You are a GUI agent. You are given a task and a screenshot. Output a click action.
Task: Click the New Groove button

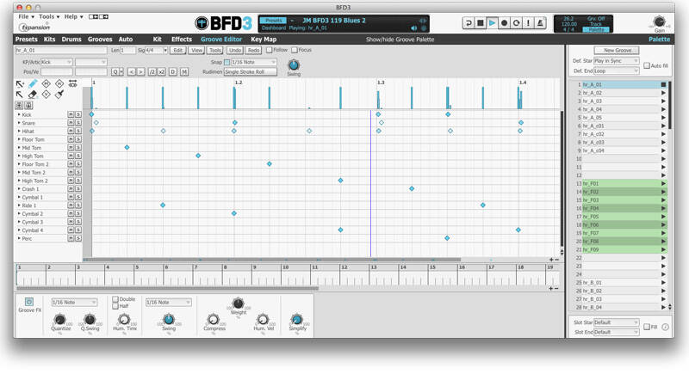click(617, 51)
